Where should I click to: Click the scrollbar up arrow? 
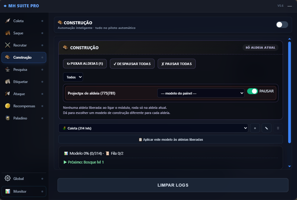tap(289, 39)
